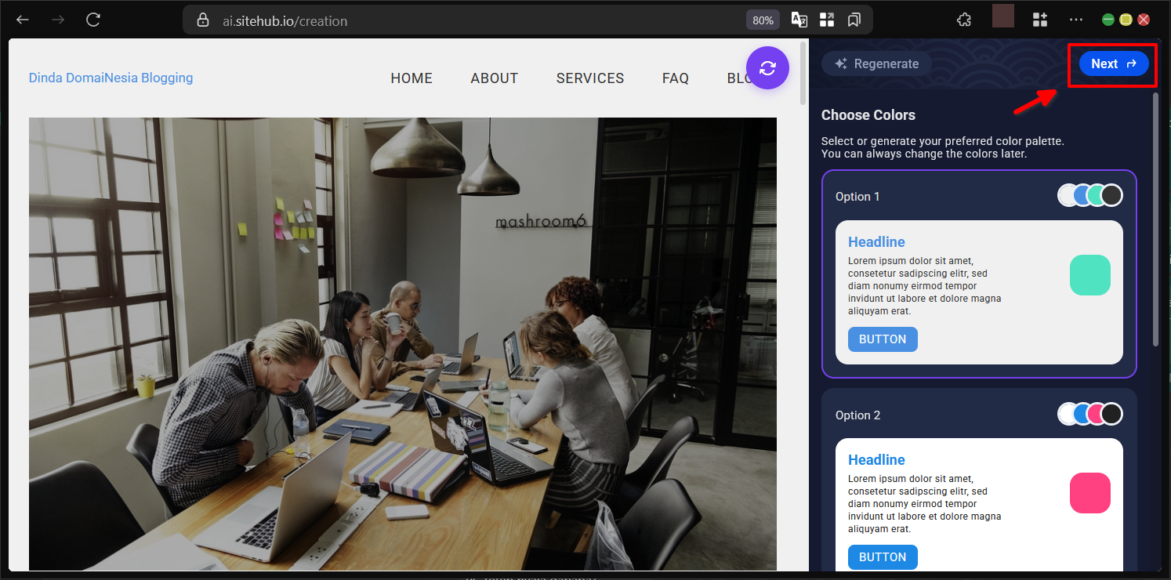Reload the page with the refresh icon
The image size is (1171, 580).
(93, 20)
